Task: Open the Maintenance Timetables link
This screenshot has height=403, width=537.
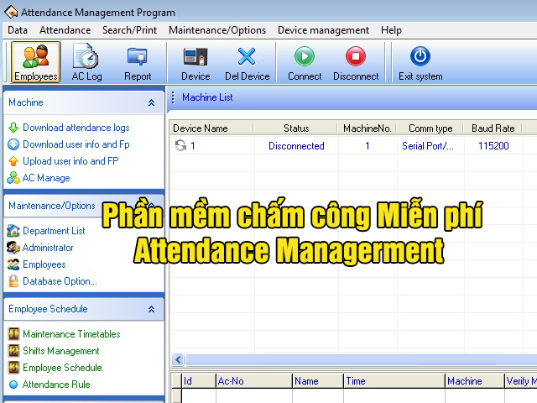Action: 71,334
